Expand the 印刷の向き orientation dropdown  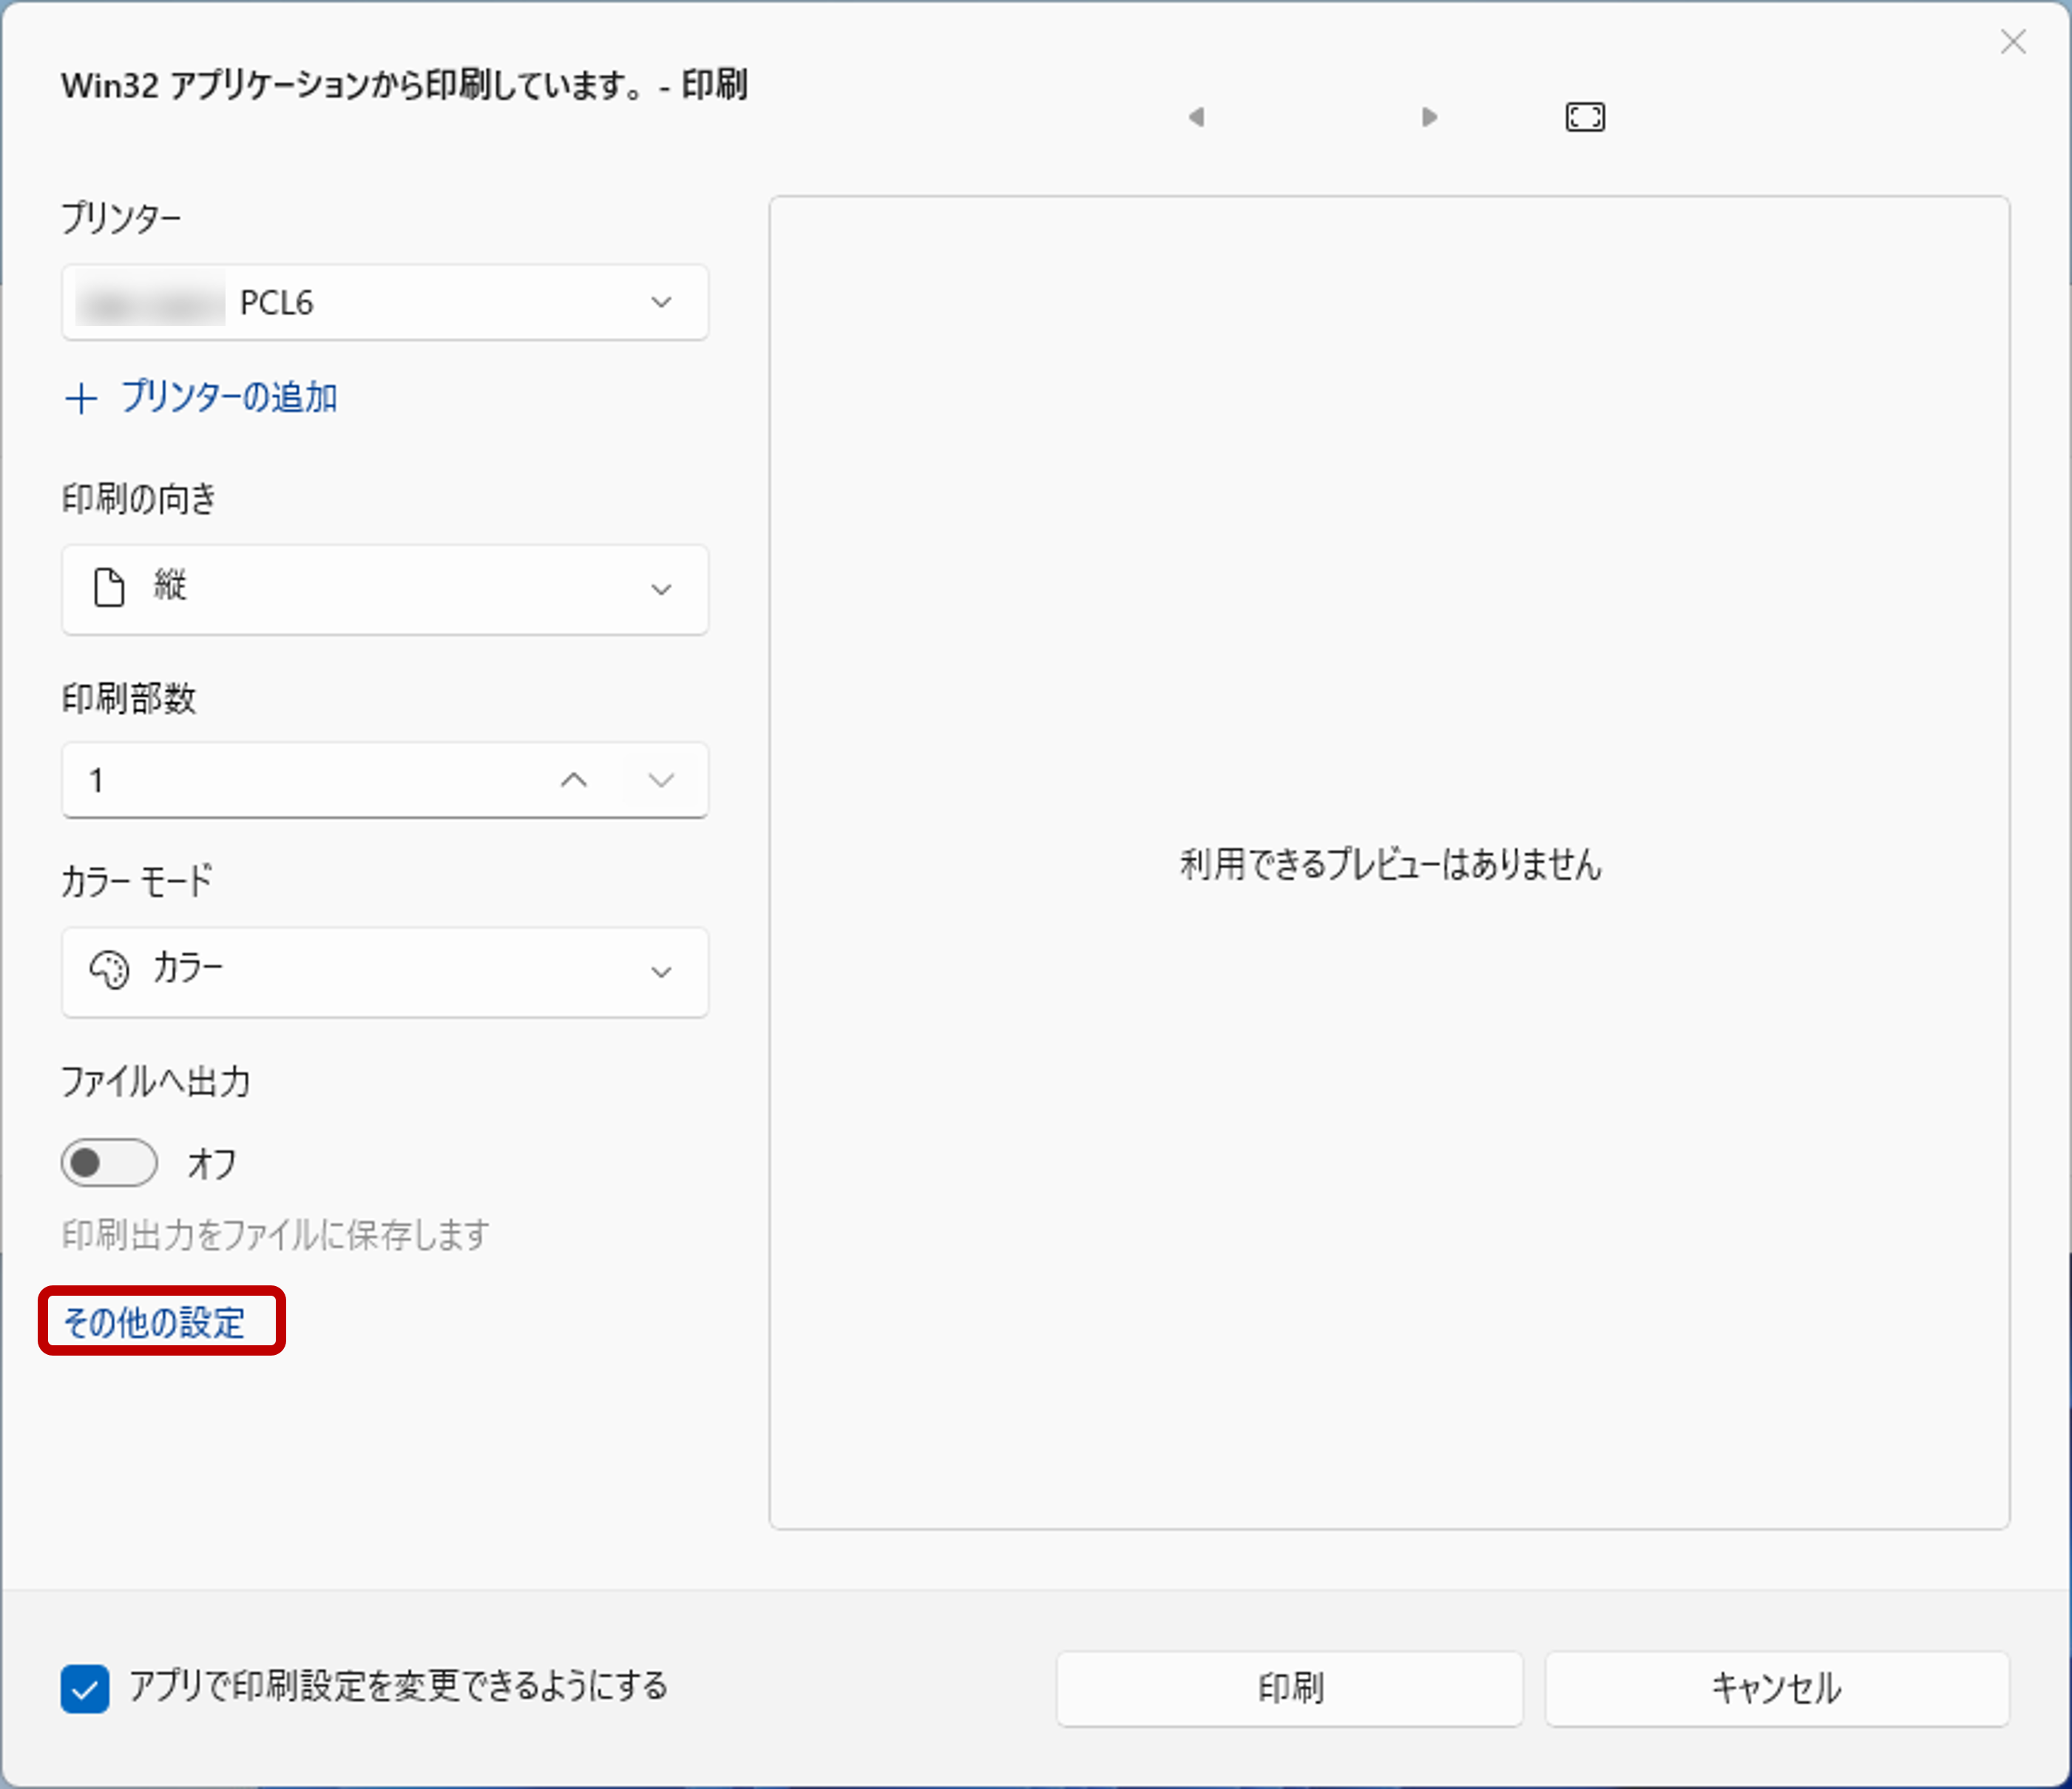(x=385, y=589)
